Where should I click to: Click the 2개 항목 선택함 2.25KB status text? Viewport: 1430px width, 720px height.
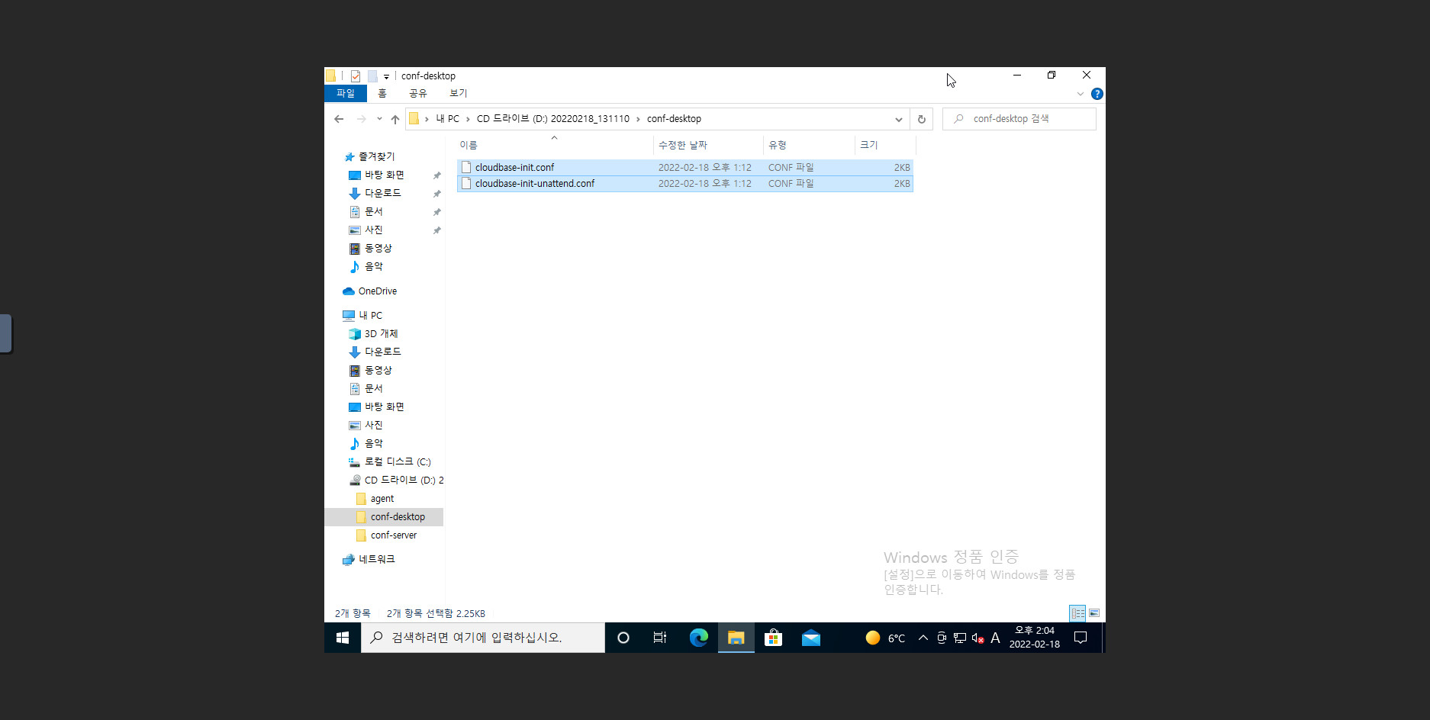[436, 614]
